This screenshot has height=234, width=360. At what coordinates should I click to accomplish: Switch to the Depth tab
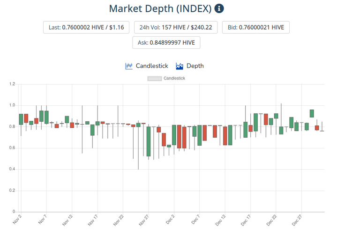(x=190, y=66)
